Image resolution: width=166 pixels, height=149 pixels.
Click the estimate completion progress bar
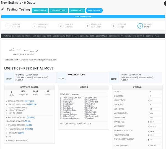[83, 17]
